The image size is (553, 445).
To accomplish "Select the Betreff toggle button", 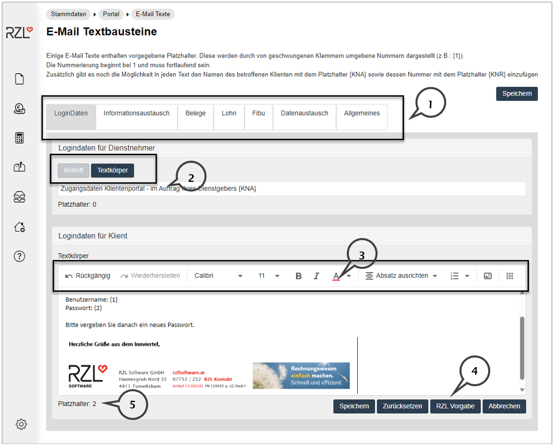I will tap(73, 170).
